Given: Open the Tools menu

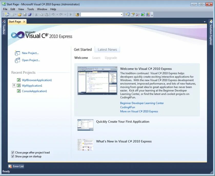Looking at the screenshot, I should coord(30,9).
